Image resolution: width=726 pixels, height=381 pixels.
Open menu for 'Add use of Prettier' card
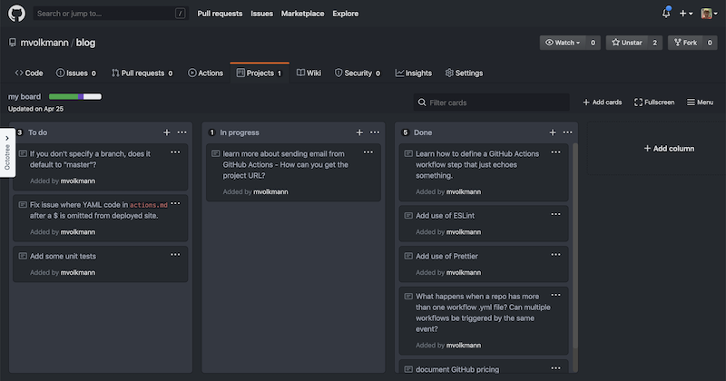pyautogui.click(x=555, y=255)
